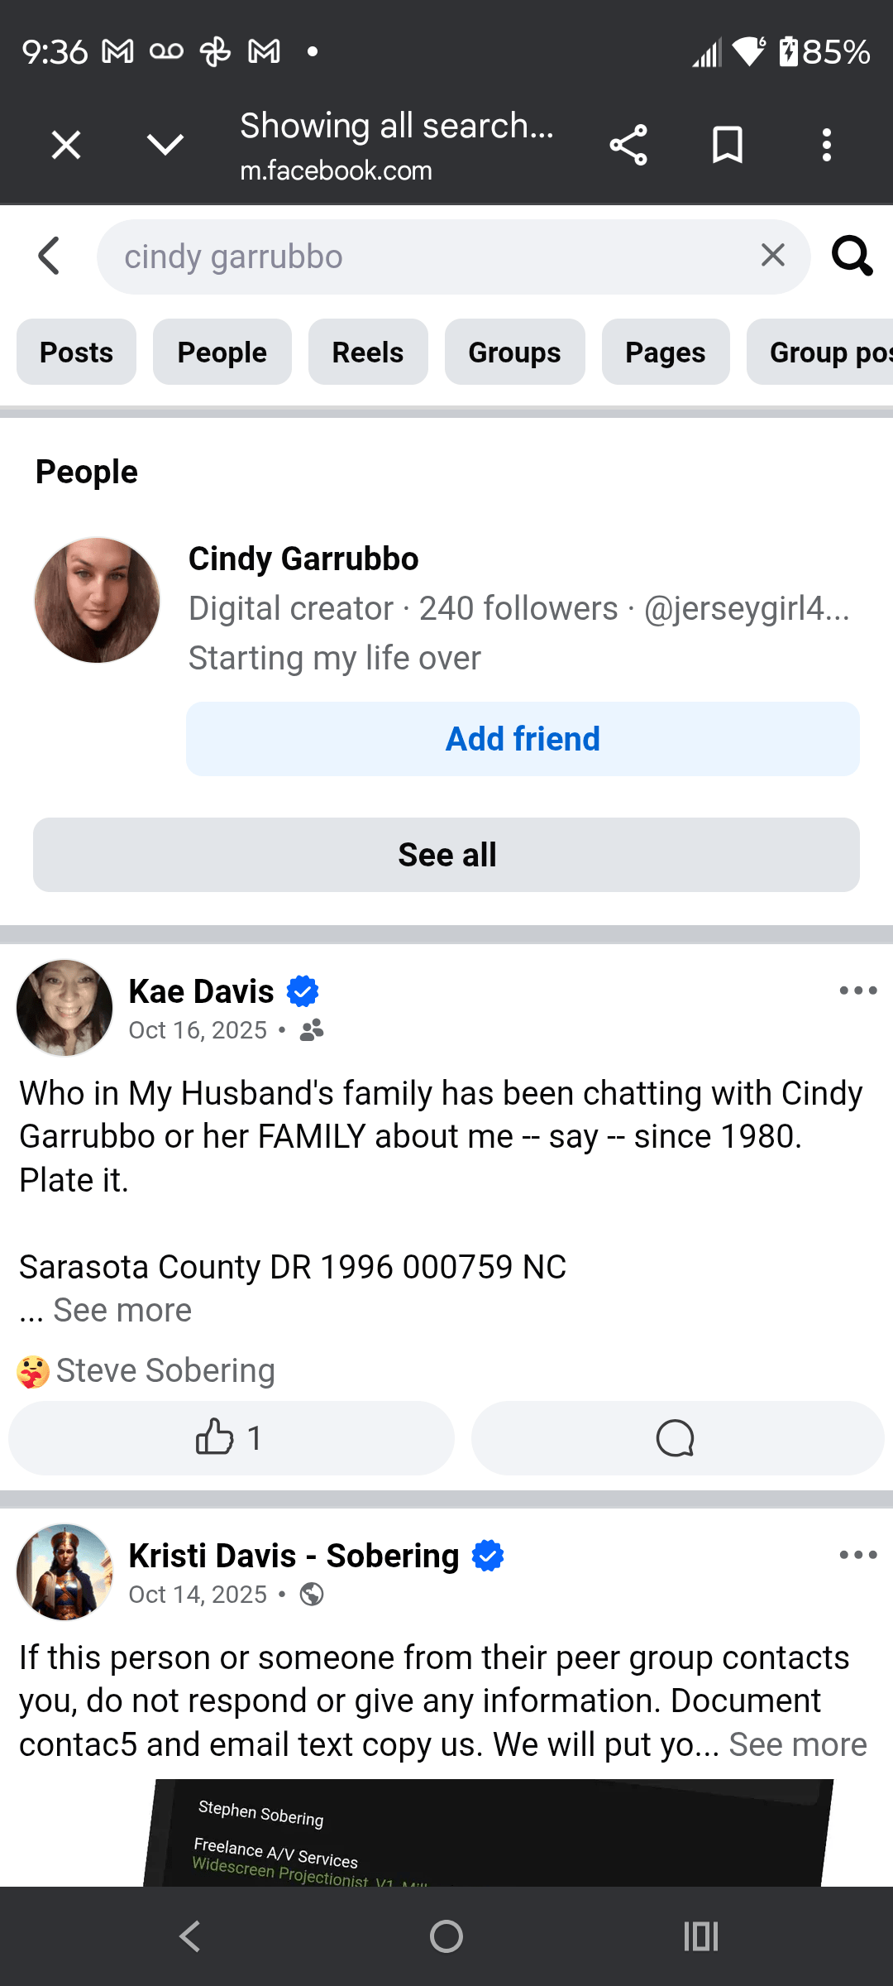
Task: Send friend request with Add friend
Action: tap(523, 739)
